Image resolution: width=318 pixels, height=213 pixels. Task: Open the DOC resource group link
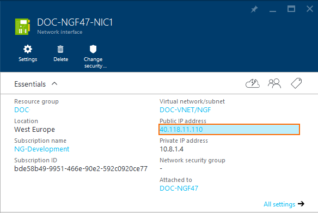(x=22, y=109)
